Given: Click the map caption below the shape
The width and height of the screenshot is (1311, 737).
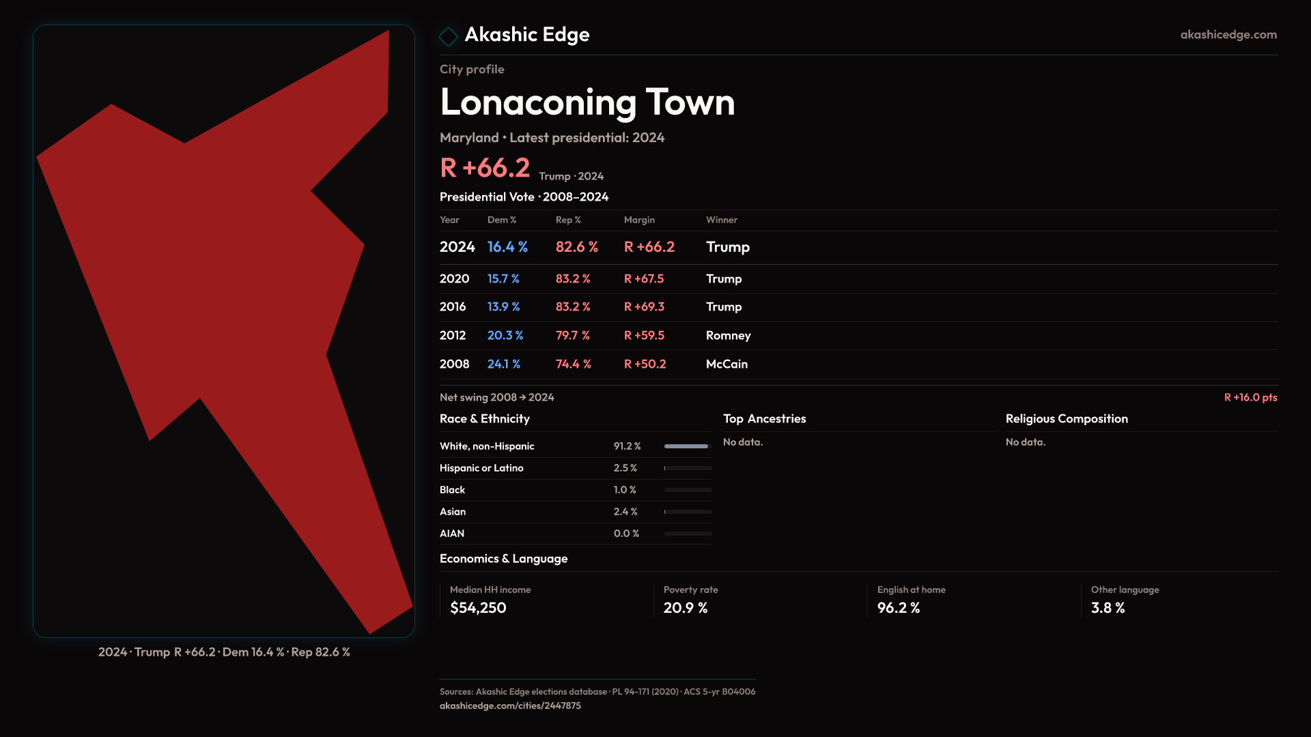Looking at the screenshot, I should tap(224, 652).
